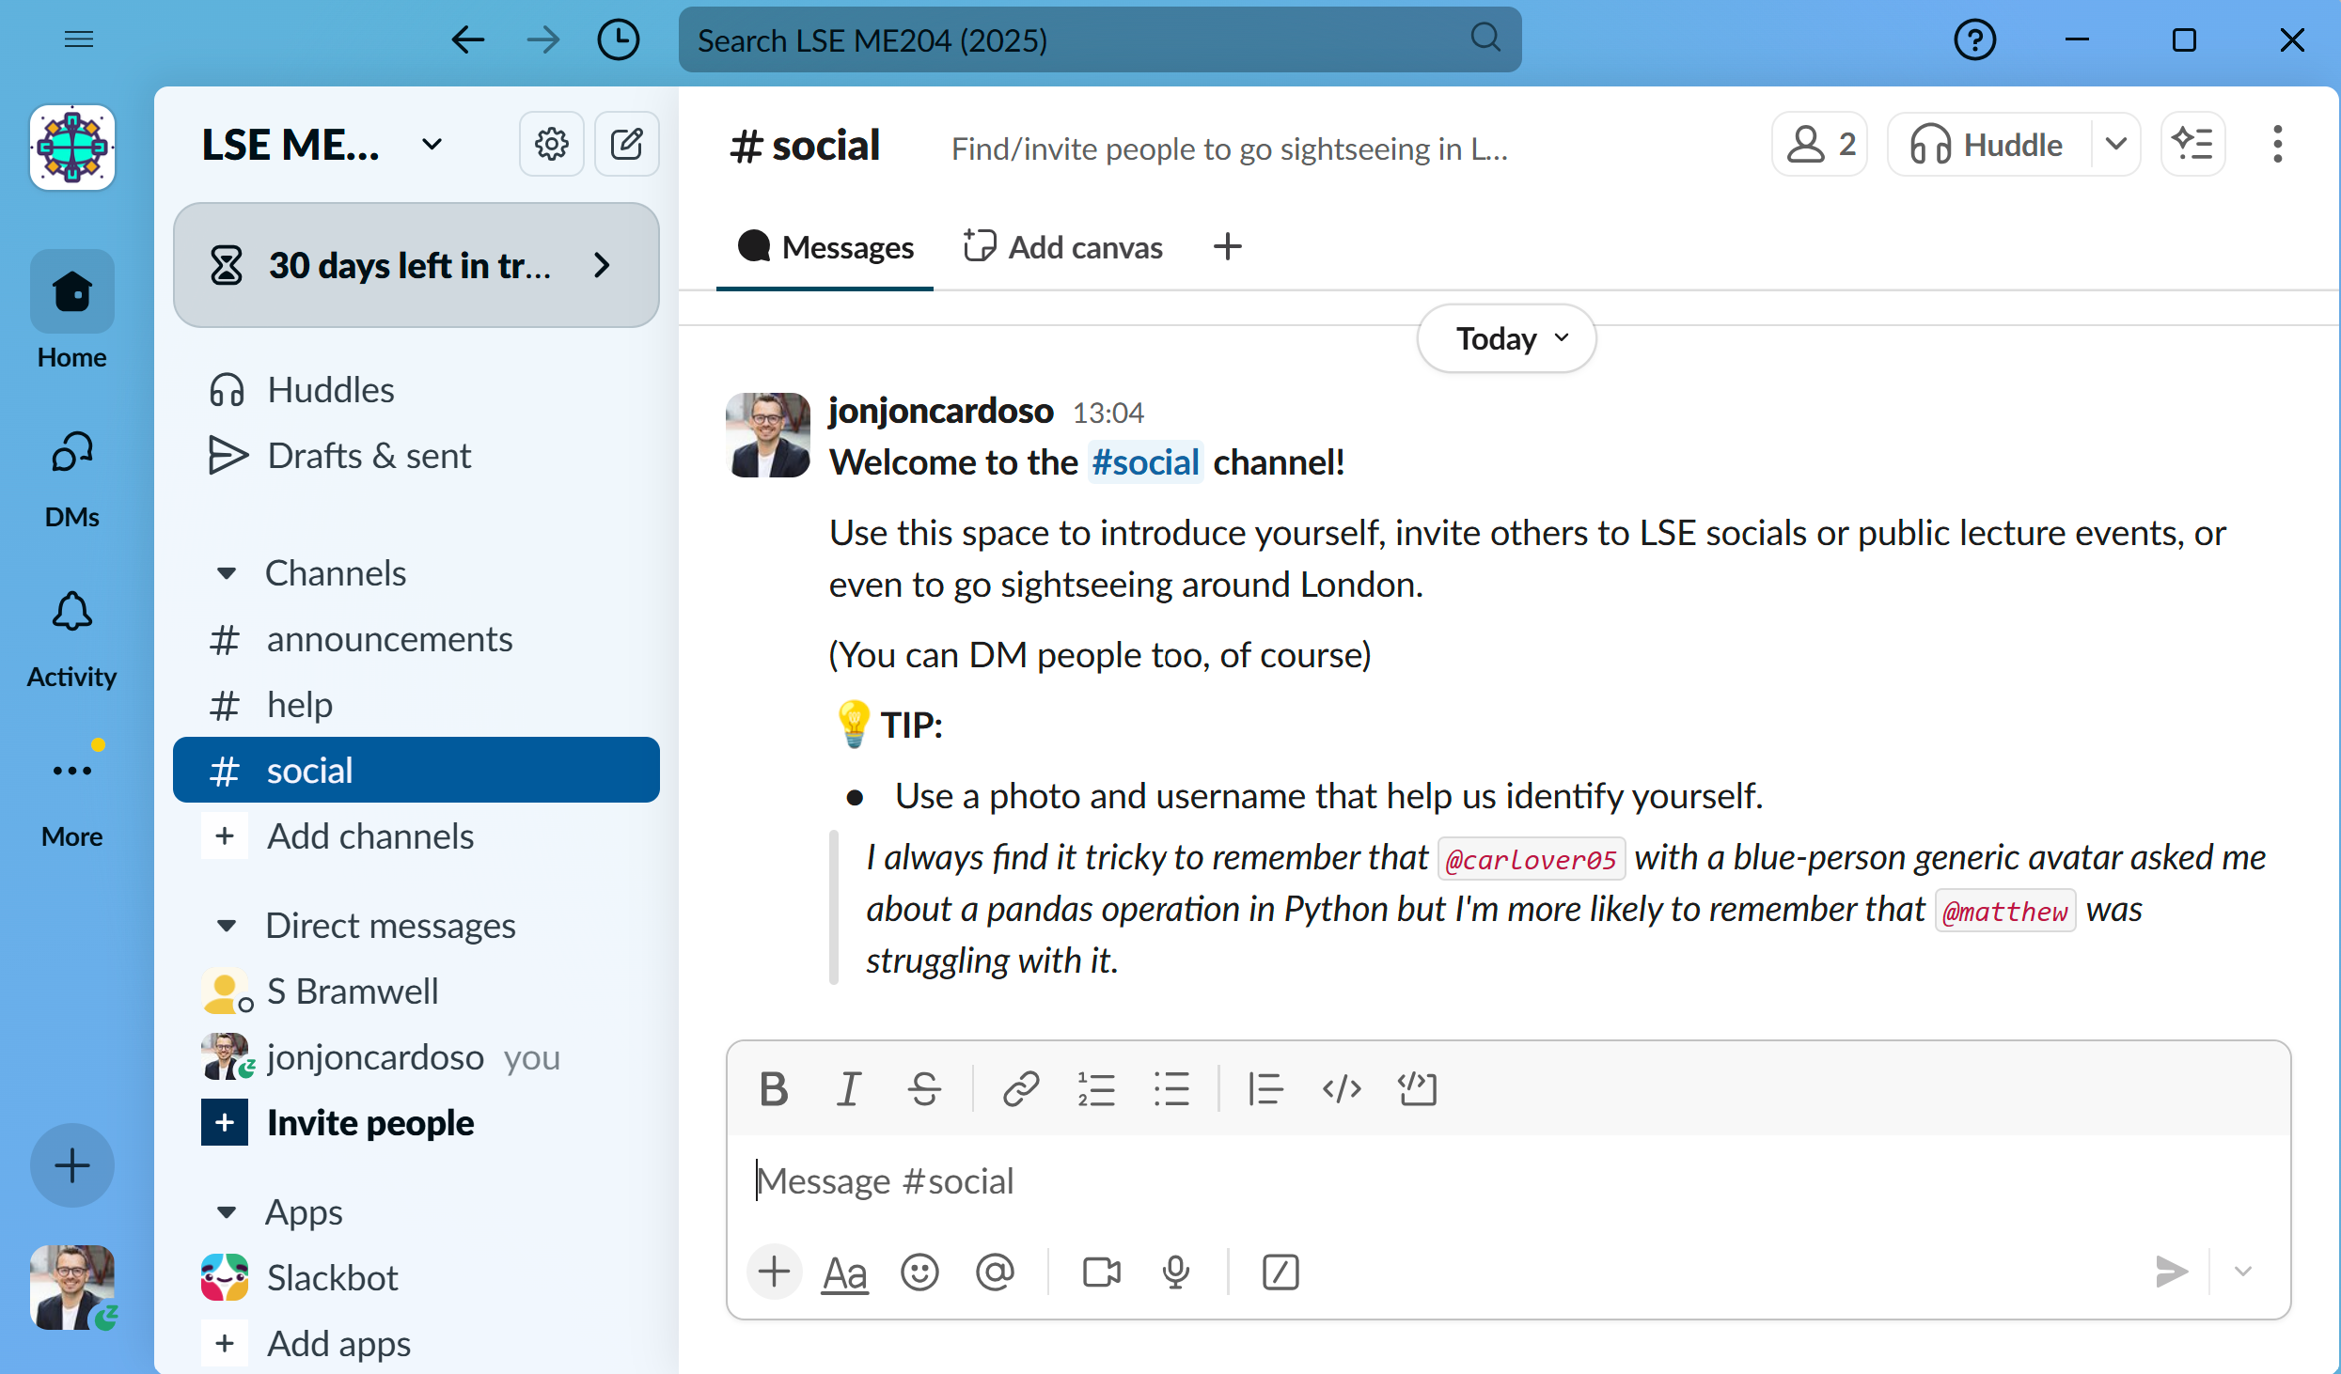Toggle the Aa formatting toolbar
Screen dimensions: 2341x1374
[845, 1273]
